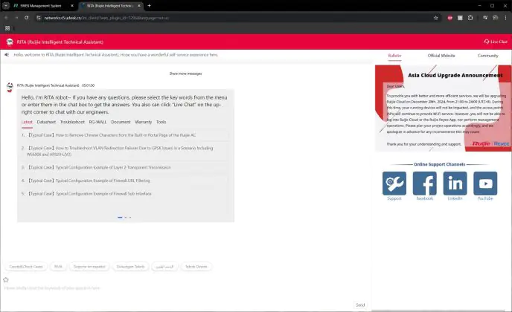This screenshot has width=512, height=312.
Task: Click the rightmost Teknik quick button
Action: click(x=196, y=267)
